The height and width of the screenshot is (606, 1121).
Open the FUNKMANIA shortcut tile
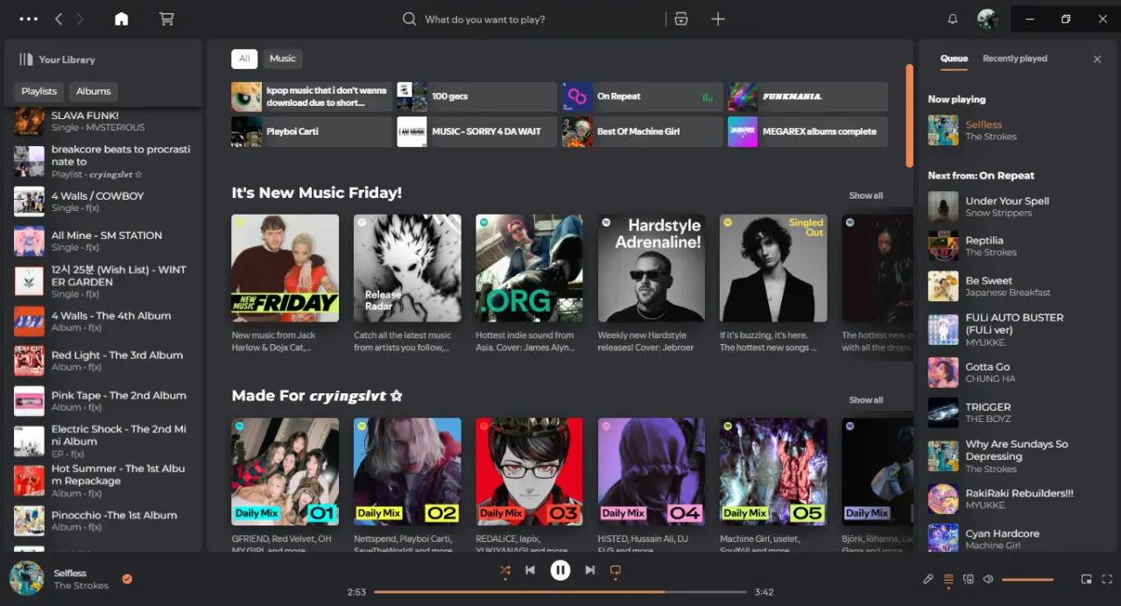807,96
